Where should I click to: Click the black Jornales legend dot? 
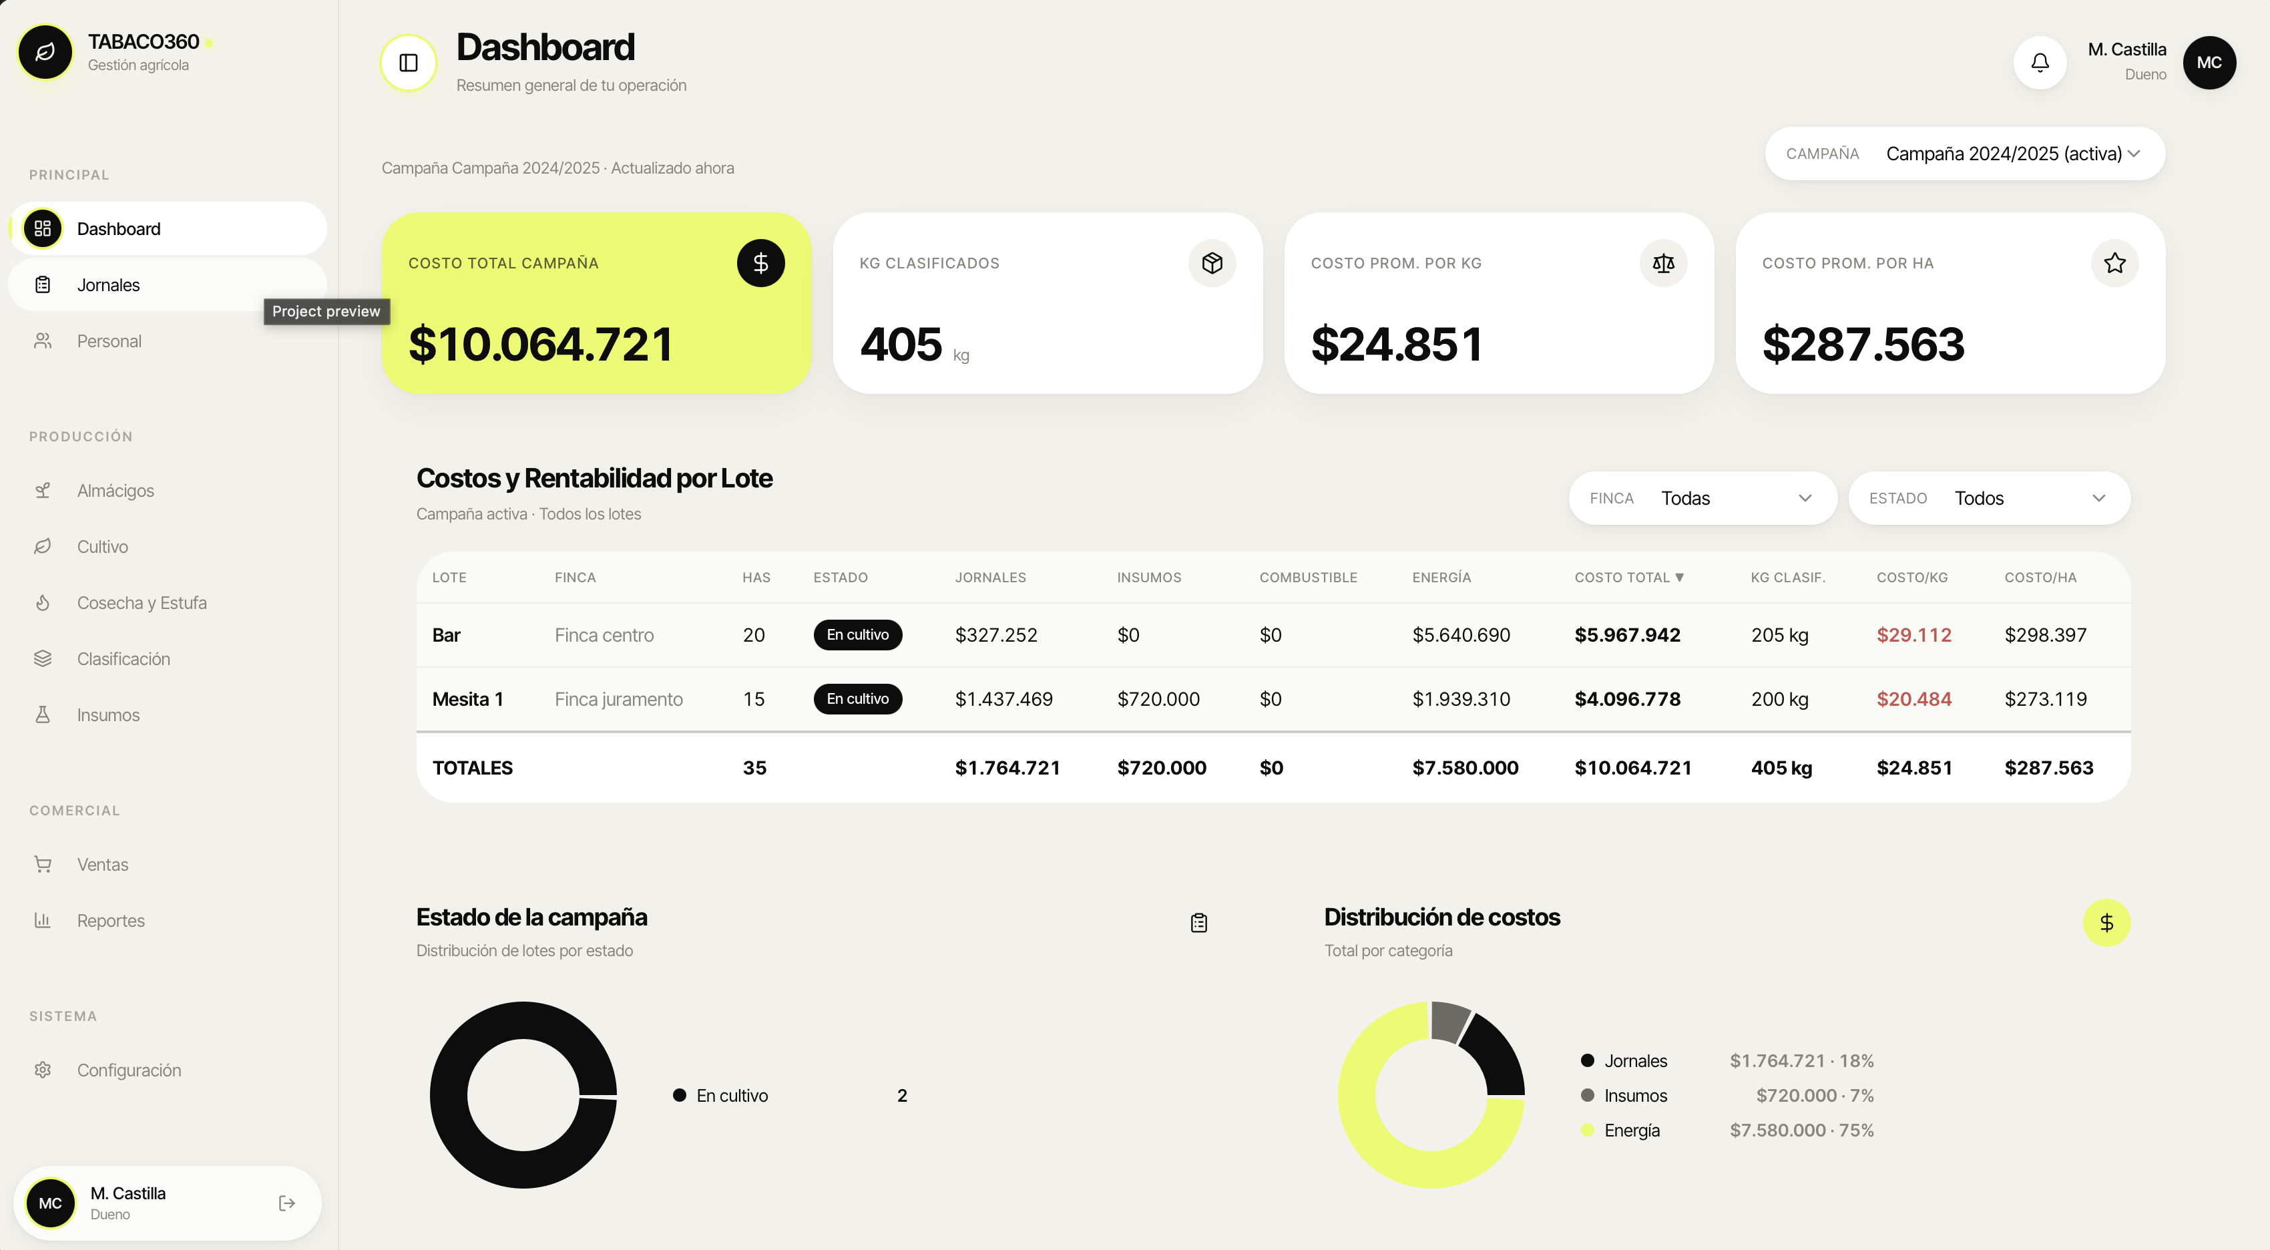pyautogui.click(x=1587, y=1060)
